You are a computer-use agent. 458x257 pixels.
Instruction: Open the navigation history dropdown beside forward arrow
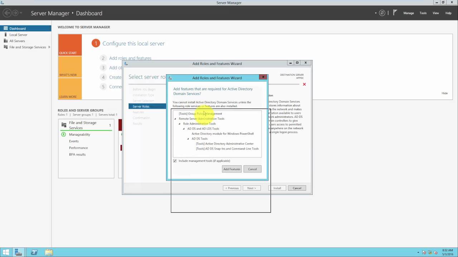pos(21,13)
